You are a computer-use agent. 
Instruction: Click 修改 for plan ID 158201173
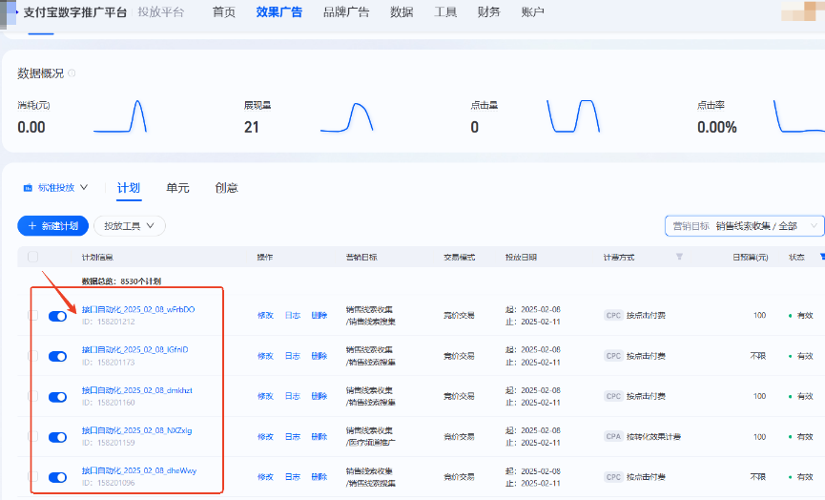(x=265, y=356)
